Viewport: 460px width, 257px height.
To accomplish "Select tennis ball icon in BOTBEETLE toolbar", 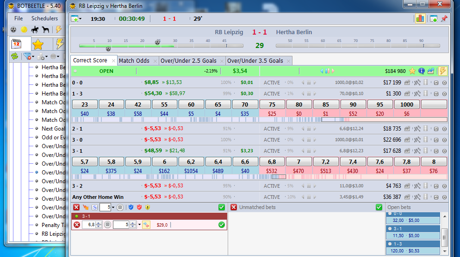I will (24, 30).
